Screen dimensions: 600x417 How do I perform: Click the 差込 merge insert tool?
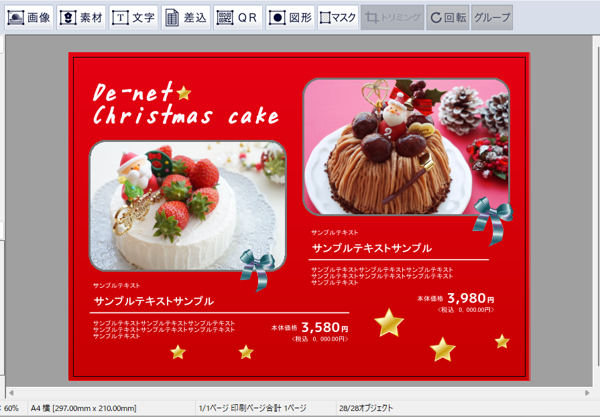186,18
